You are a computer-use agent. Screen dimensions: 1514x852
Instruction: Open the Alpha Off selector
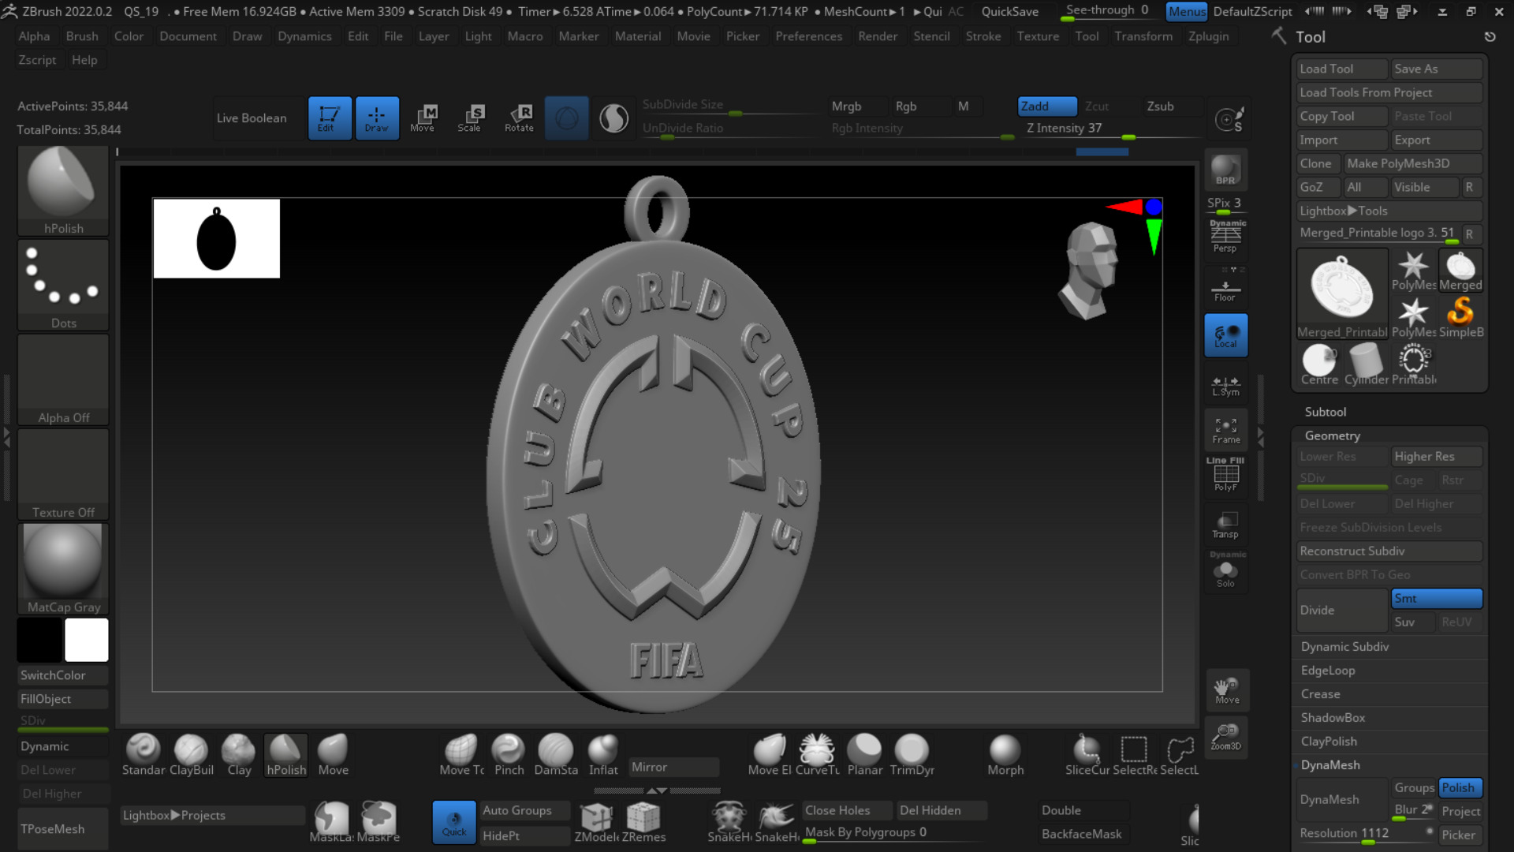63,379
